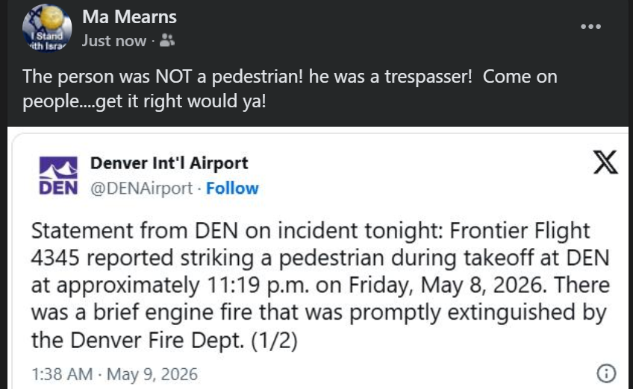Open the Ma Mearns profile name link
Image resolution: width=633 pixels, height=389 pixels.
[x=129, y=17]
